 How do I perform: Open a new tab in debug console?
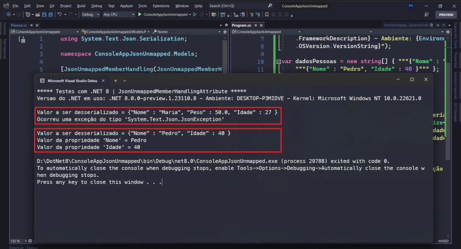click(x=116, y=81)
